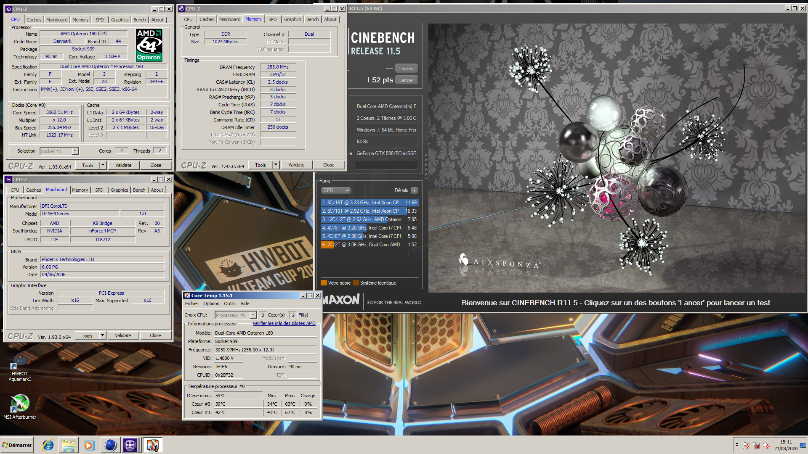The height and width of the screenshot is (454, 808).
Task: Click Validate in the CPU-Z Mainboard window
Action: [123, 335]
